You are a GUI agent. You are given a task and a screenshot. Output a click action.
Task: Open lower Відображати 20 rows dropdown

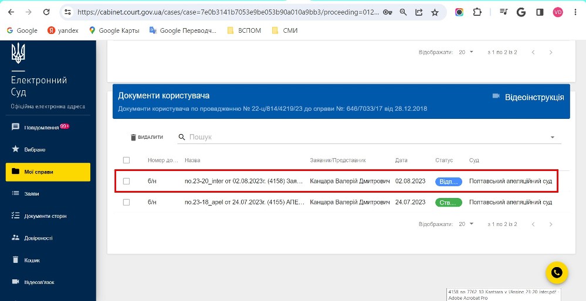pyautogui.click(x=466, y=224)
